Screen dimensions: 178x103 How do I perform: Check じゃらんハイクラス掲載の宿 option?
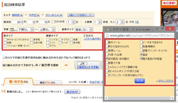point(107,67)
